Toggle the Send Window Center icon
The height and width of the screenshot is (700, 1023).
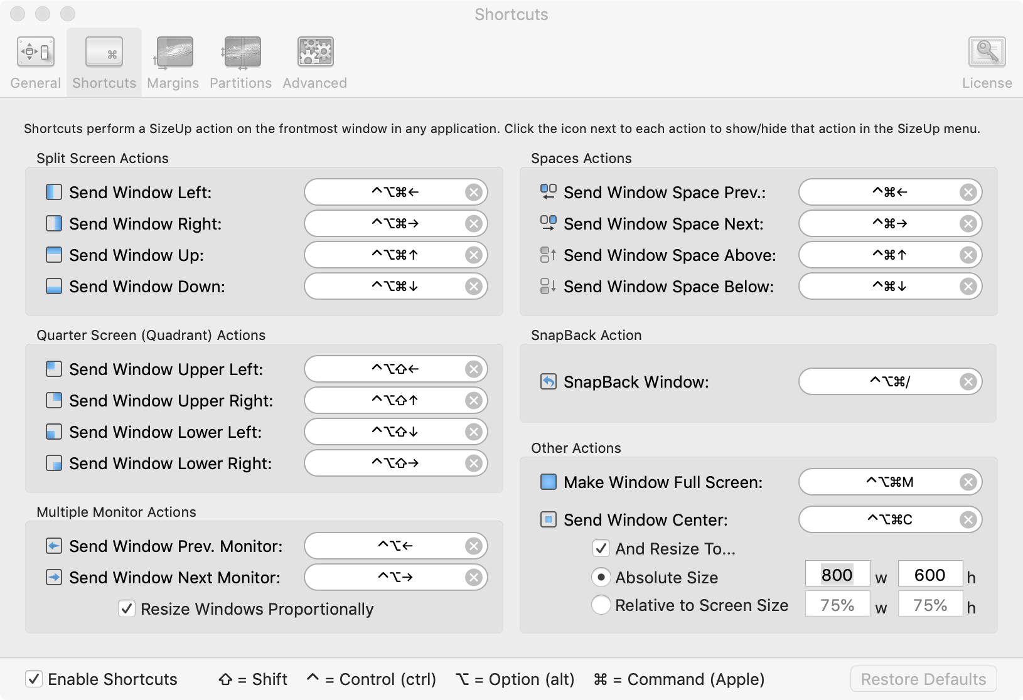coord(549,519)
